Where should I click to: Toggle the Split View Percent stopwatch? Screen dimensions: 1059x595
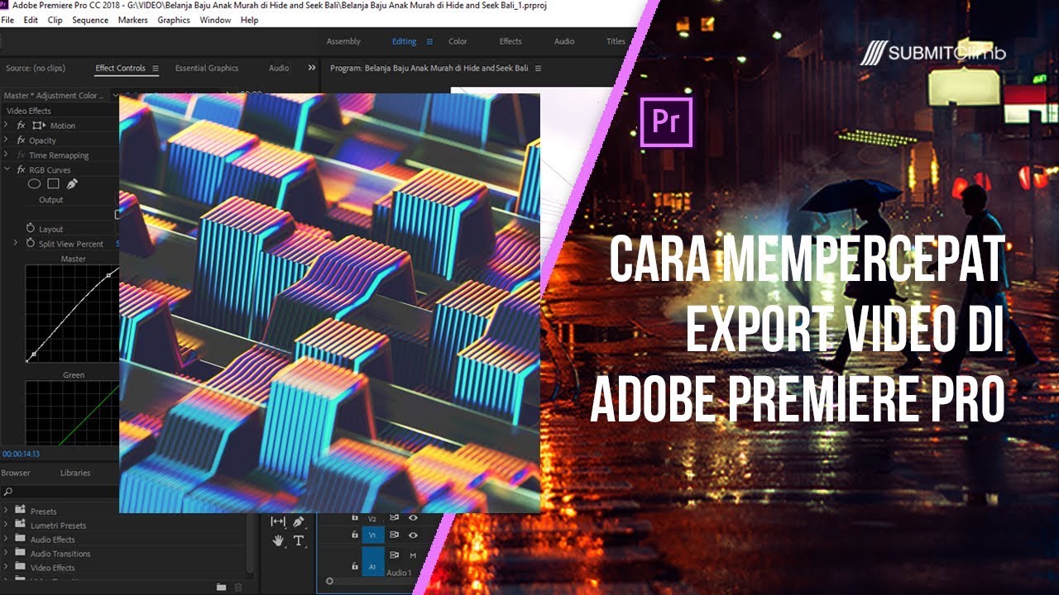coord(31,243)
